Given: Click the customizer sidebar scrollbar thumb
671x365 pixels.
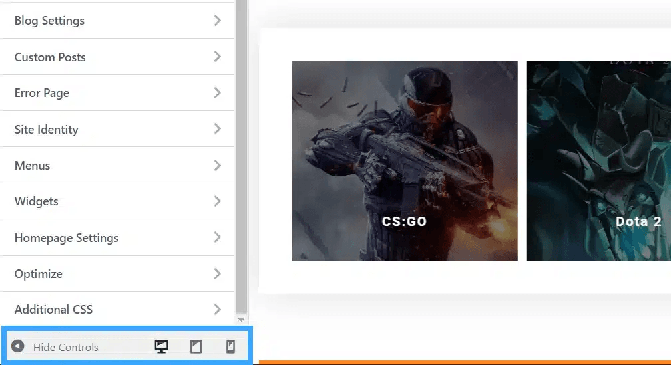Looking at the screenshot, I should (x=242, y=156).
